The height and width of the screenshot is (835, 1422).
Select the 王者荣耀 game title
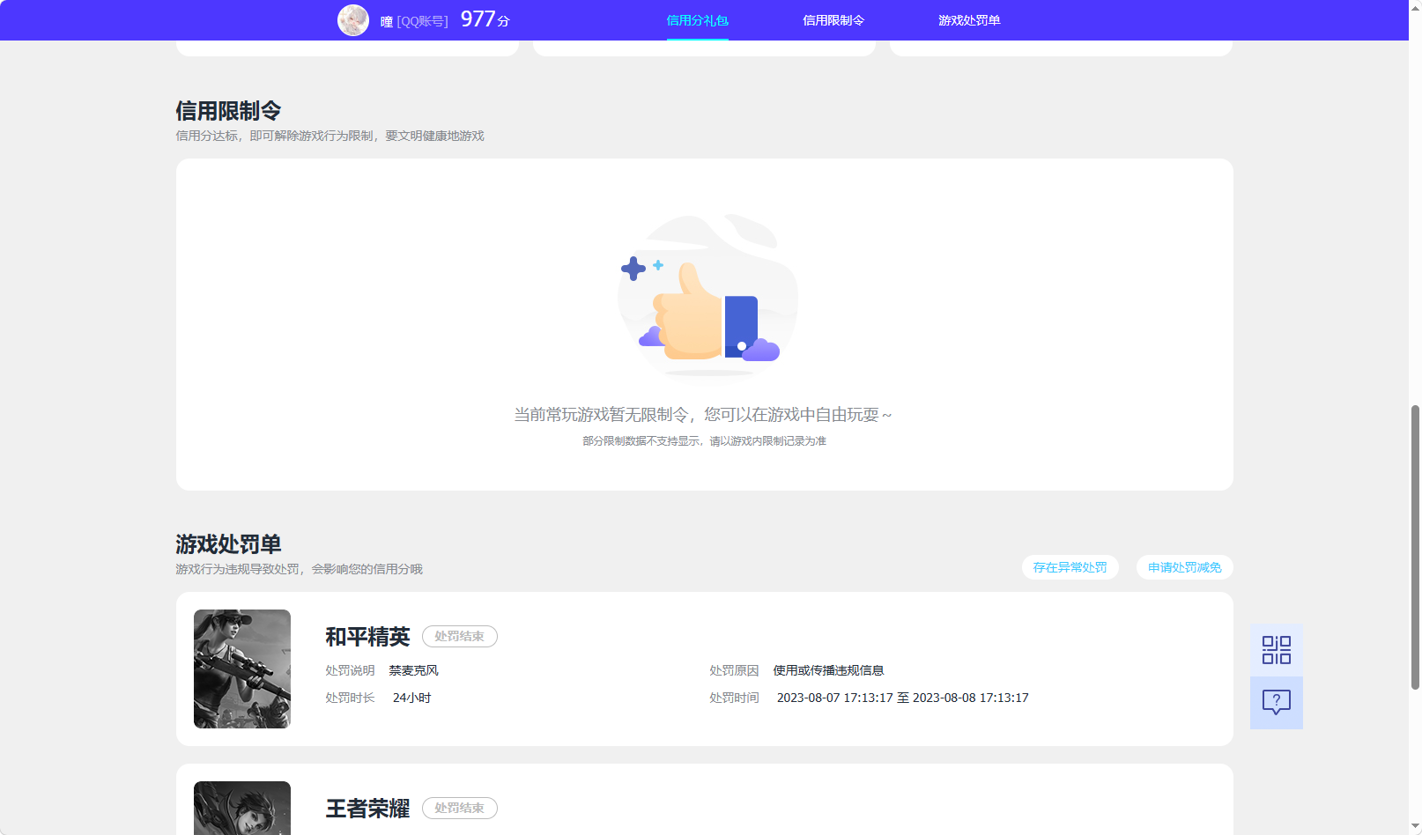[x=367, y=808]
